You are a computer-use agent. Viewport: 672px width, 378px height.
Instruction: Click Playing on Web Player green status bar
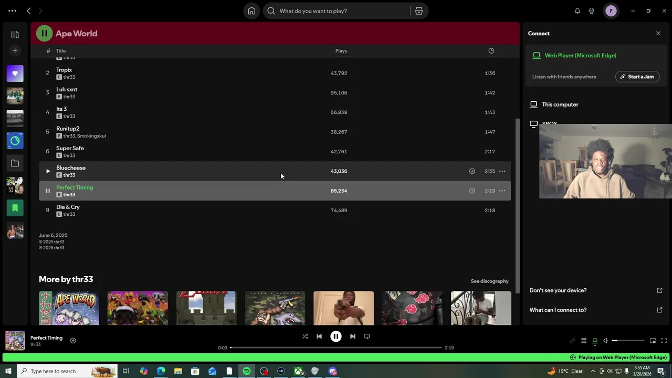coord(336,358)
